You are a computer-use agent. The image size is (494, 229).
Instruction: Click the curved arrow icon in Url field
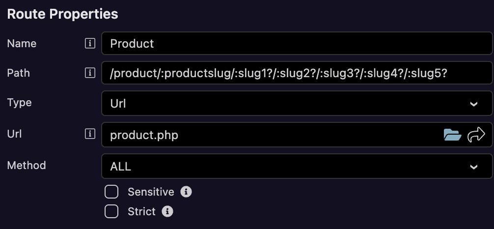point(476,135)
